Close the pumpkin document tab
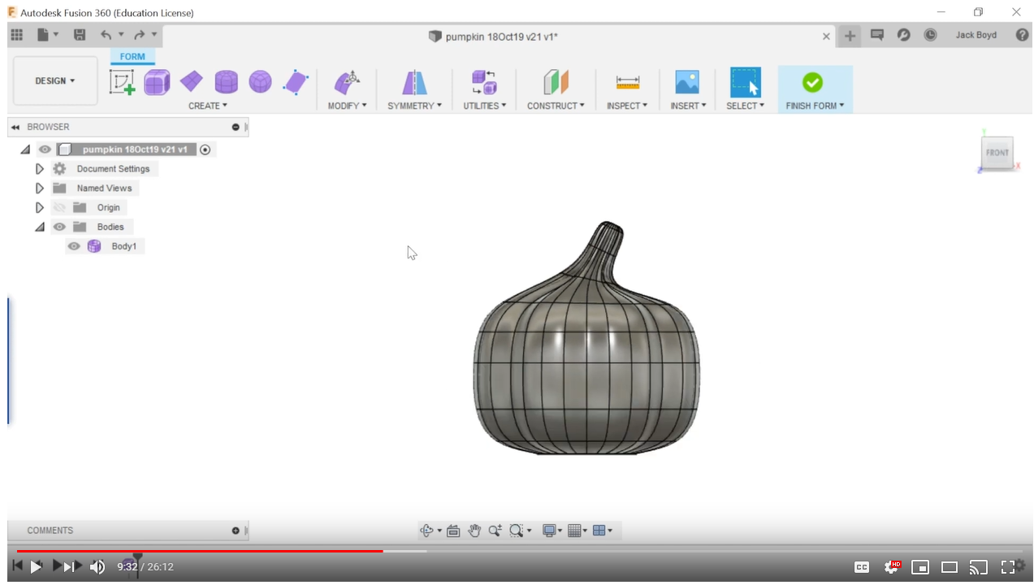Image resolution: width=1034 pixels, height=585 pixels. tap(826, 37)
